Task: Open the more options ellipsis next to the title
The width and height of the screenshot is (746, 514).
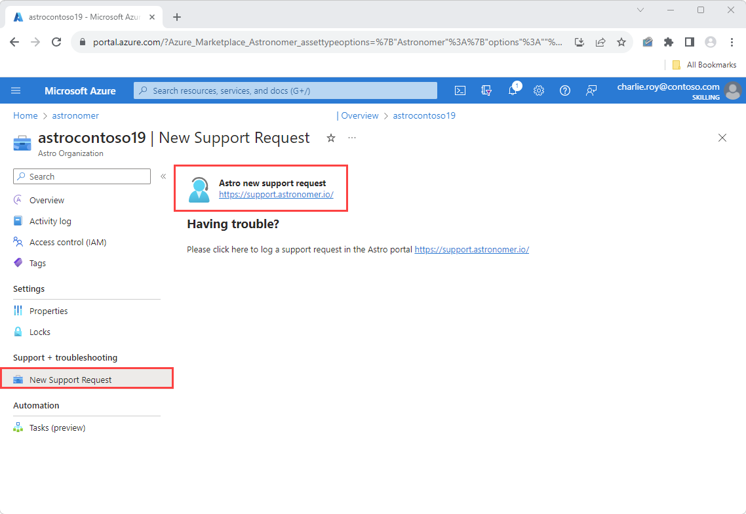Action: [351, 138]
